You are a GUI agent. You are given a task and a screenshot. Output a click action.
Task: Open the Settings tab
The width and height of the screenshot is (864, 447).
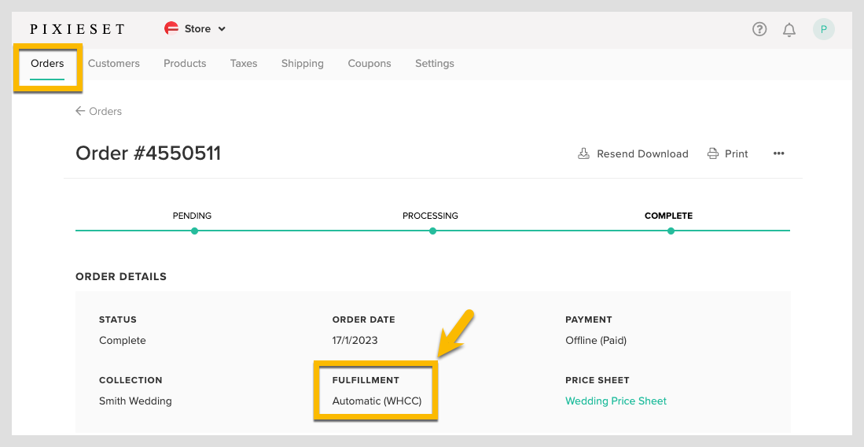point(435,63)
